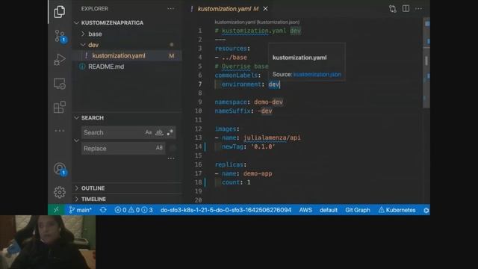
Task: Open README.md in the file tree
Action: [x=106, y=67]
